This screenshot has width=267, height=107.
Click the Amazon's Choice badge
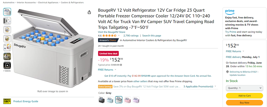[108, 40]
